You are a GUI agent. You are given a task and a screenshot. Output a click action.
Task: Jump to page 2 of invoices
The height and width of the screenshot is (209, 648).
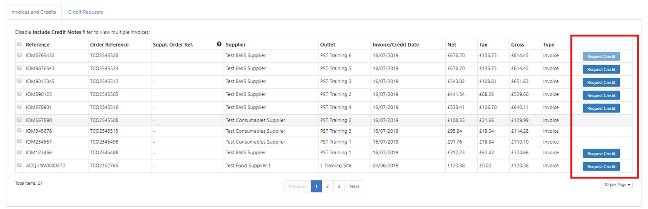[327, 186]
